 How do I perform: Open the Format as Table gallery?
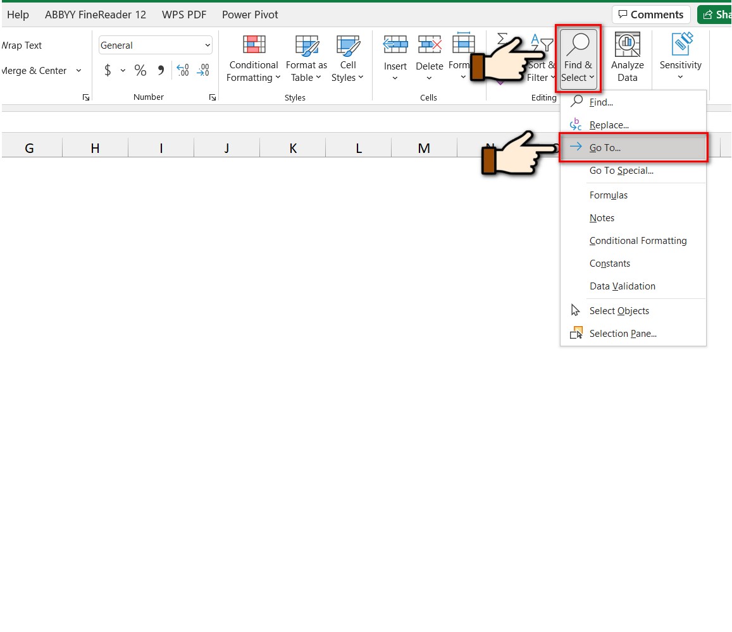pyautogui.click(x=306, y=46)
